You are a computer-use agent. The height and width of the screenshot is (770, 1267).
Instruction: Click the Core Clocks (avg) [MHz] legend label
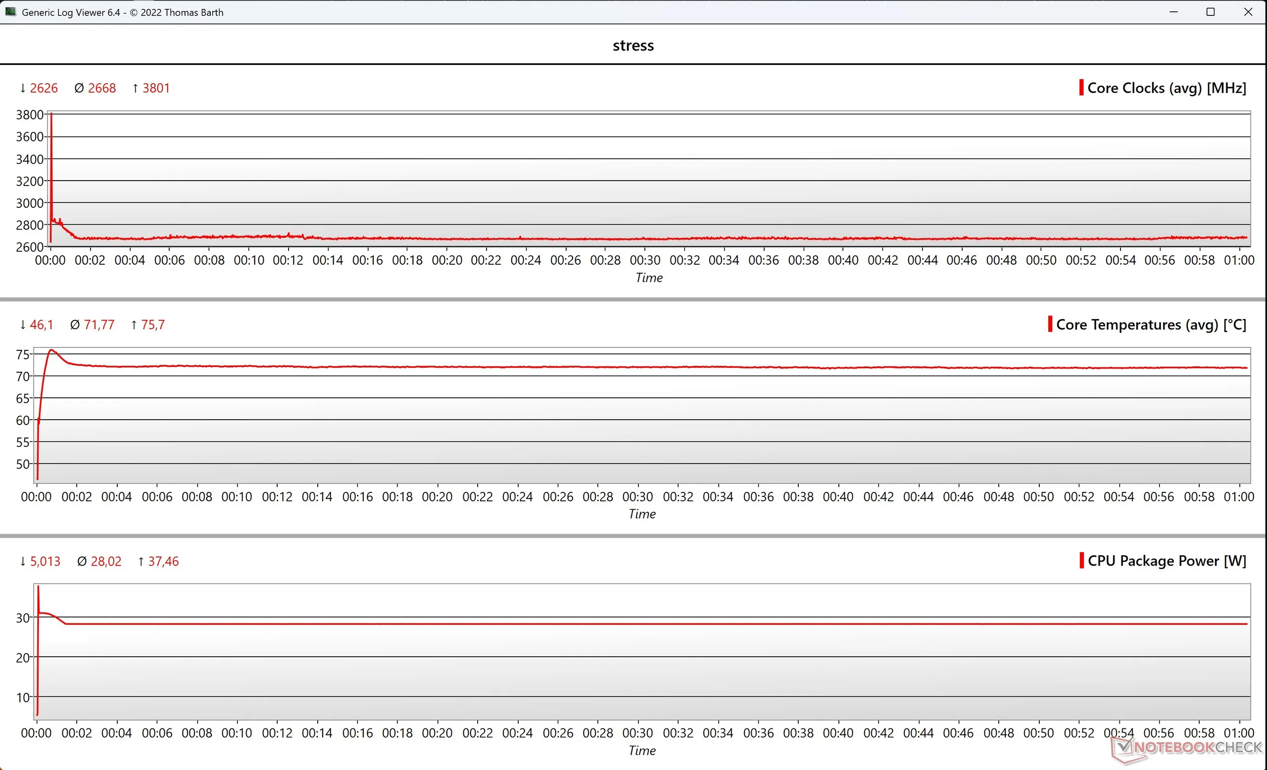coord(1167,88)
